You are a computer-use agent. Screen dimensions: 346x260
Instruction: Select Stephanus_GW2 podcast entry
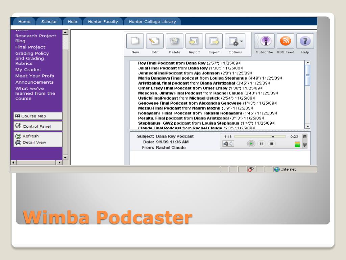pyautogui.click(x=206, y=123)
